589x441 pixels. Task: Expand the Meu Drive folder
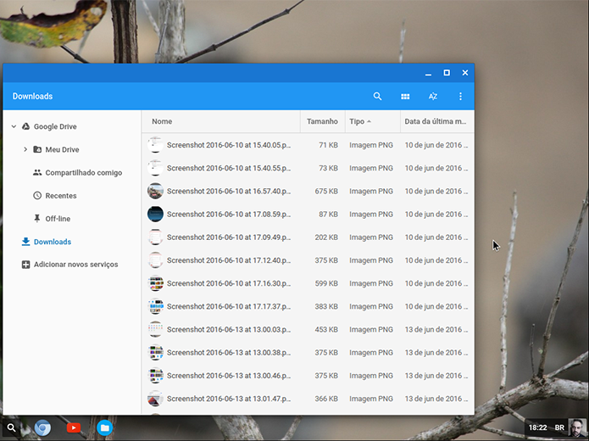(x=25, y=149)
